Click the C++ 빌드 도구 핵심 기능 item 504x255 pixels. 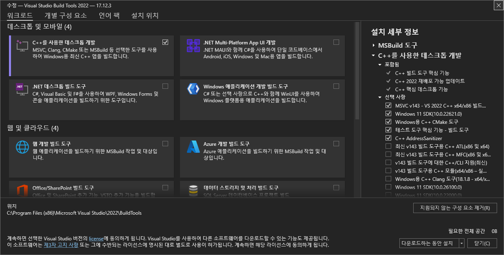[x=422, y=73]
